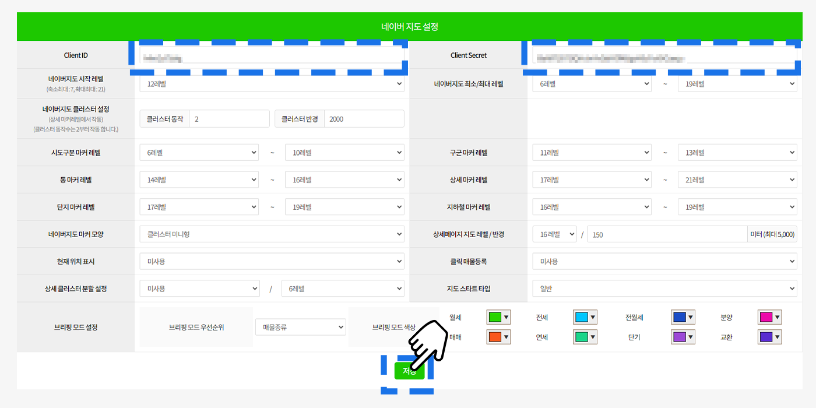The image size is (816, 408).
Task: Open 지하철 마커 레벨 start 16레벨 dropdown
Action: point(592,207)
